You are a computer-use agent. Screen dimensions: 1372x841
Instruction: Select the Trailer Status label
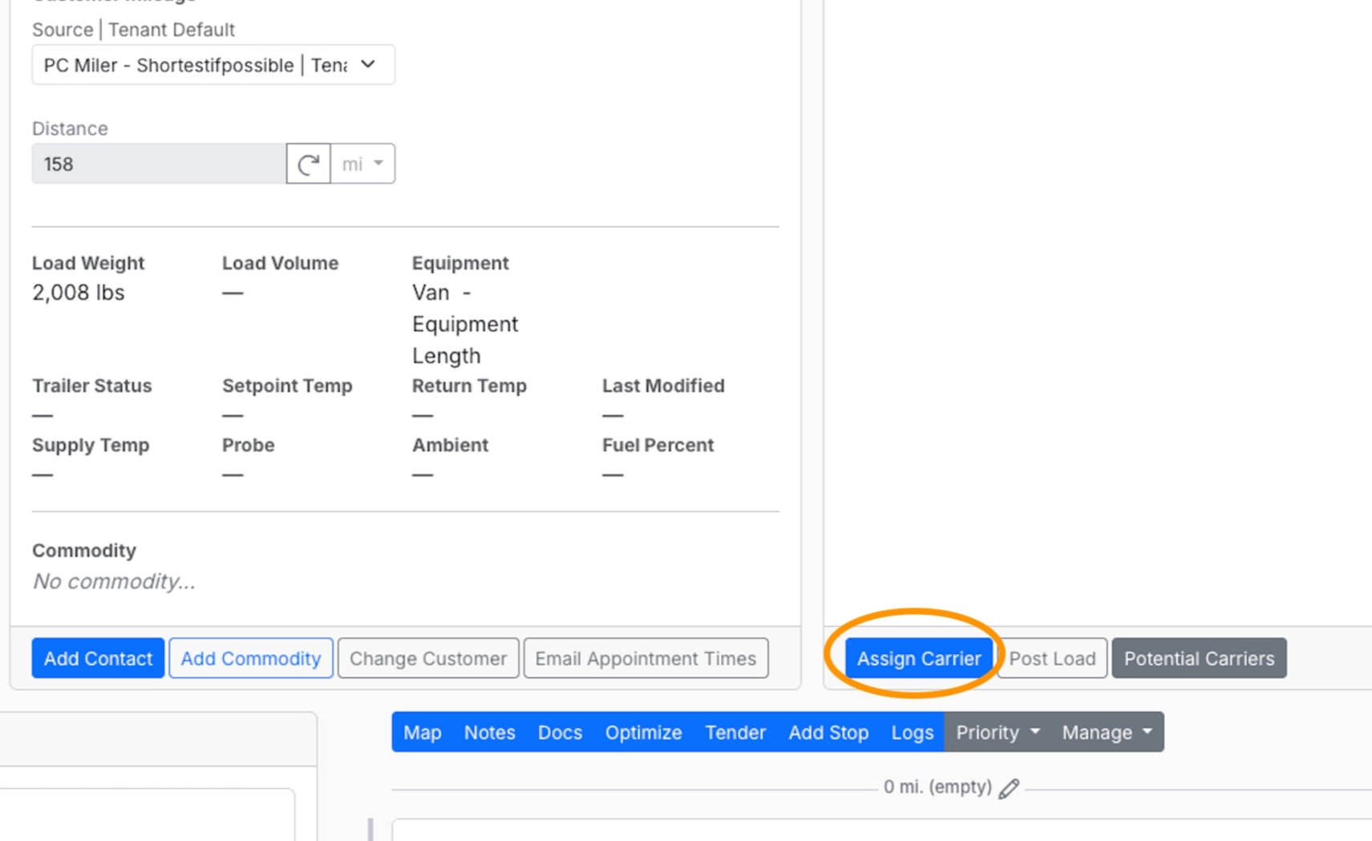coord(92,386)
